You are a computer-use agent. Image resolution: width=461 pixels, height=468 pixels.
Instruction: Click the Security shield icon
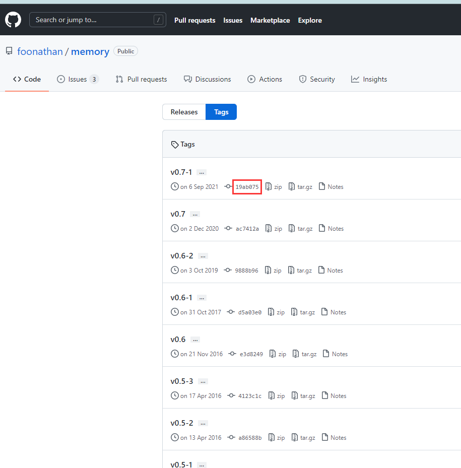point(303,79)
